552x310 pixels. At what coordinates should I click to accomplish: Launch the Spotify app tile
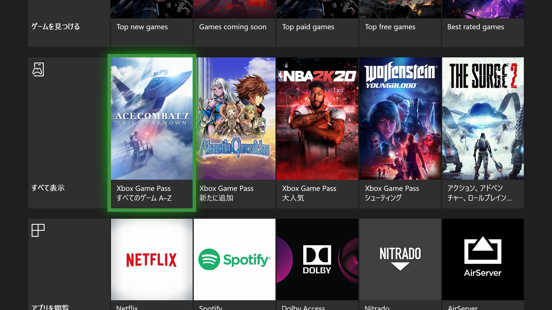pos(234,259)
